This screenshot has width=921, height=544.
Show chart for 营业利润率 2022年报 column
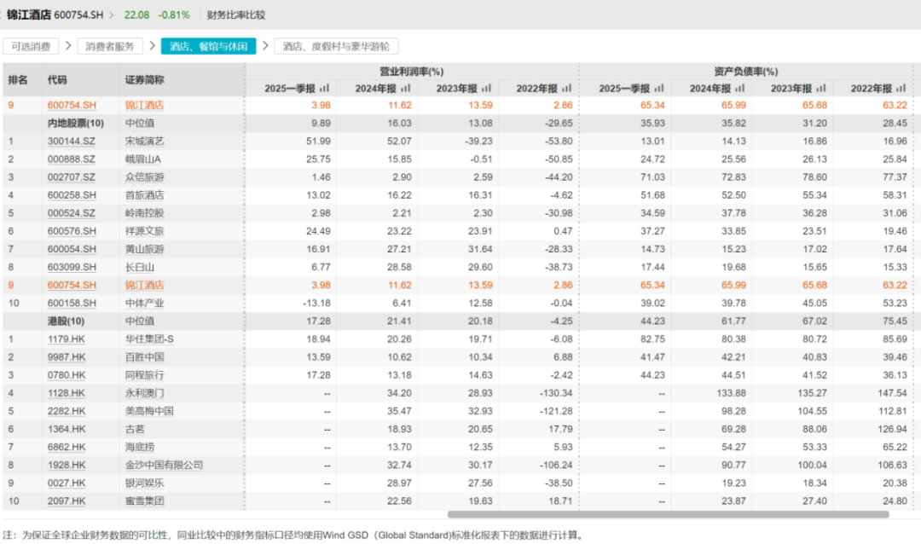pos(569,89)
